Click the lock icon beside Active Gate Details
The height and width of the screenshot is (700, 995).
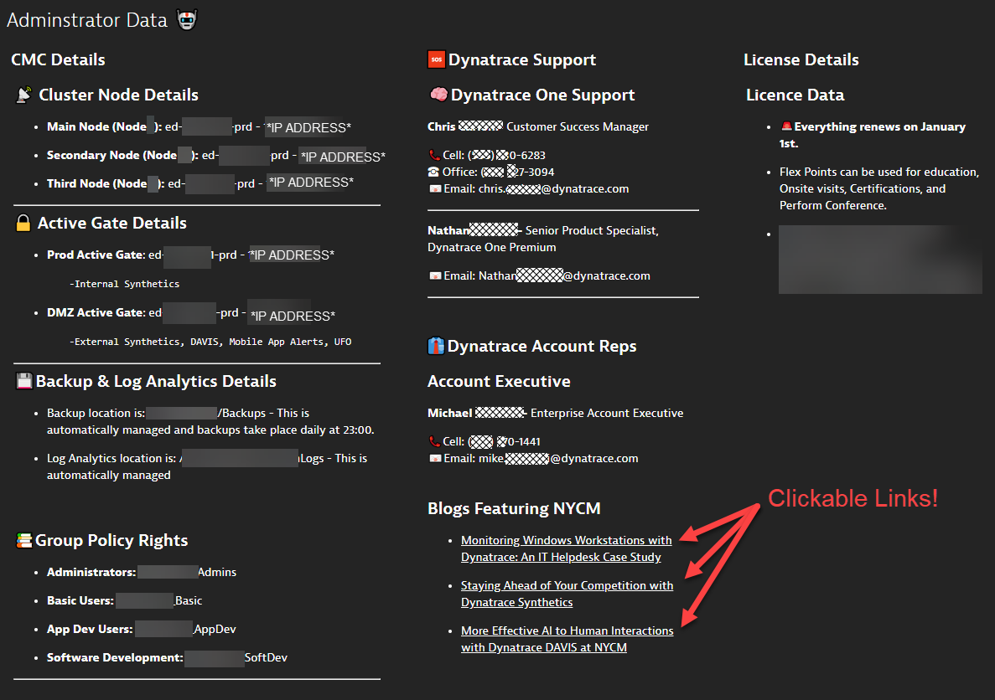tap(23, 222)
